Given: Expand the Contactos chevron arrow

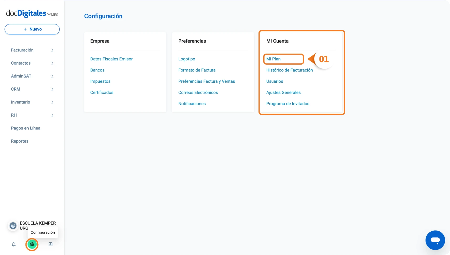Looking at the screenshot, I should point(52,63).
